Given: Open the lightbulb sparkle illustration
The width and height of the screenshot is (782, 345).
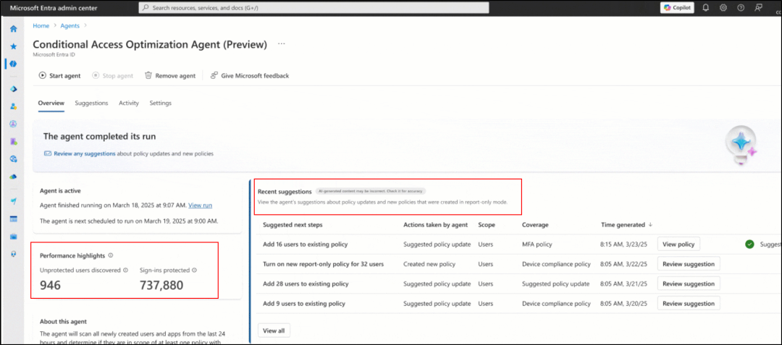Looking at the screenshot, I should [741, 145].
